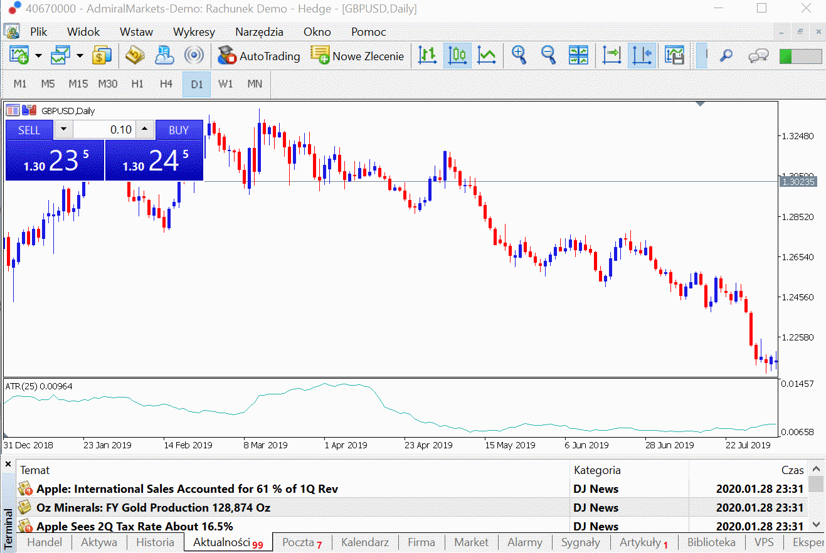
Task: Open the Plik menu
Action: 39,32
